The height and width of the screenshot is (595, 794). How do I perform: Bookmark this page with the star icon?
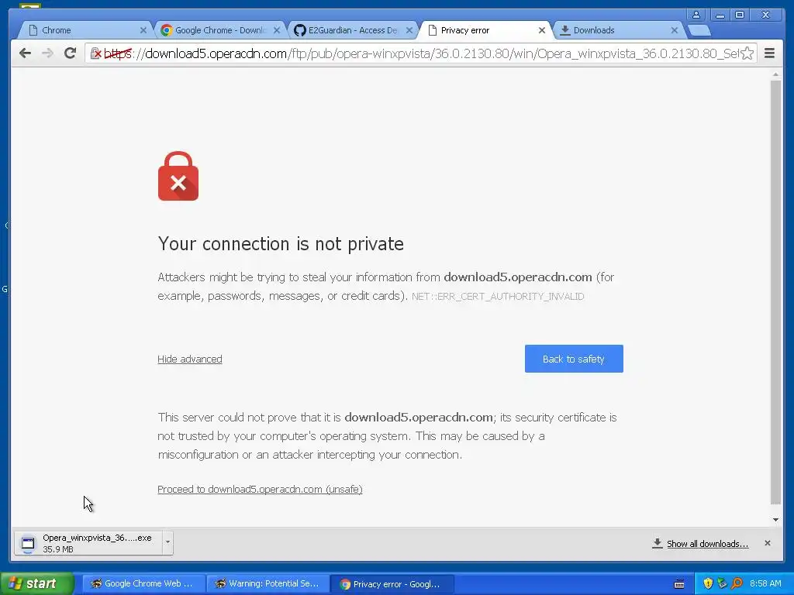click(x=747, y=53)
